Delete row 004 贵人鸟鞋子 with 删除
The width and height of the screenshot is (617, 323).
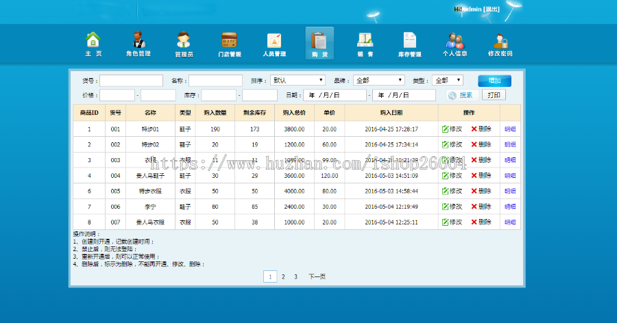point(481,176)
